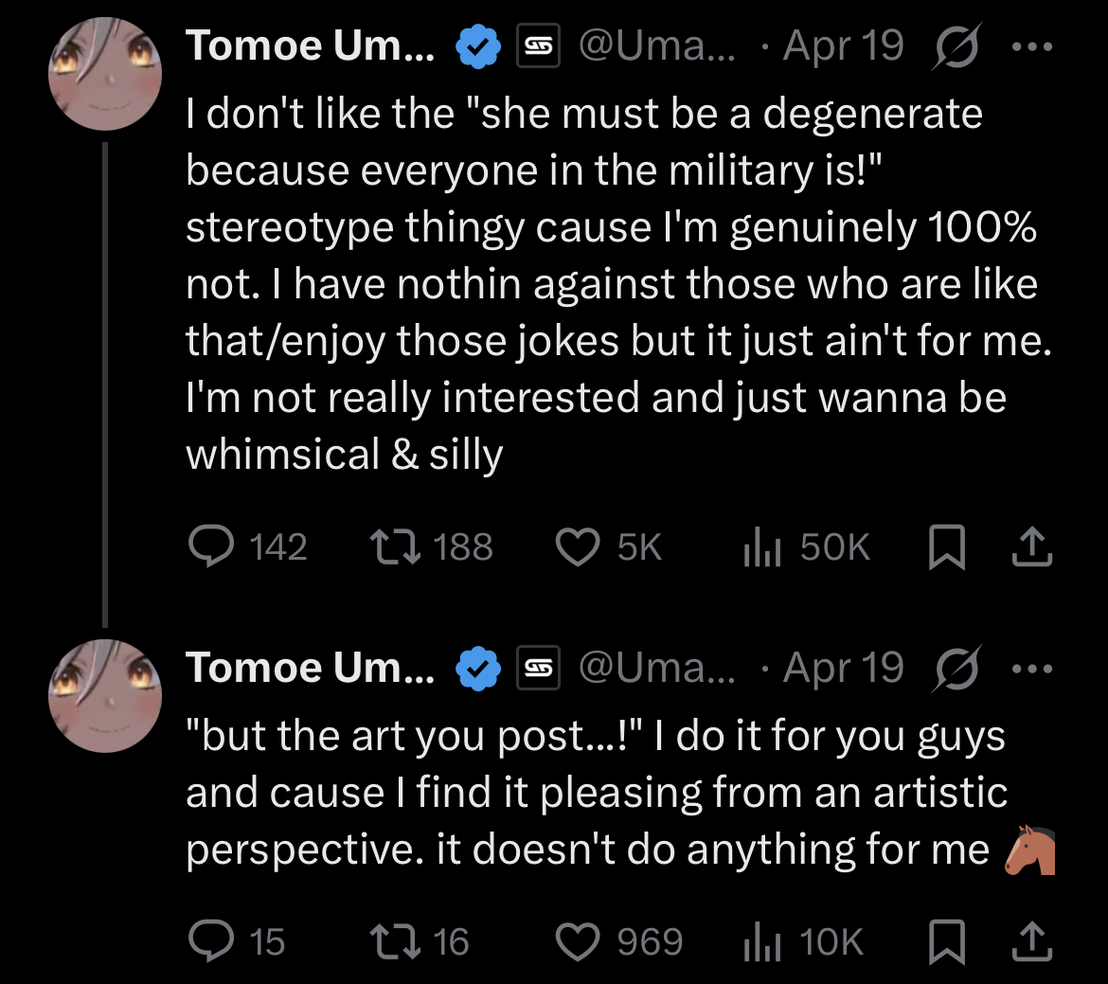The image size is (1108, 984).
Task: Share the first tweet
Action: point(1032,547)
